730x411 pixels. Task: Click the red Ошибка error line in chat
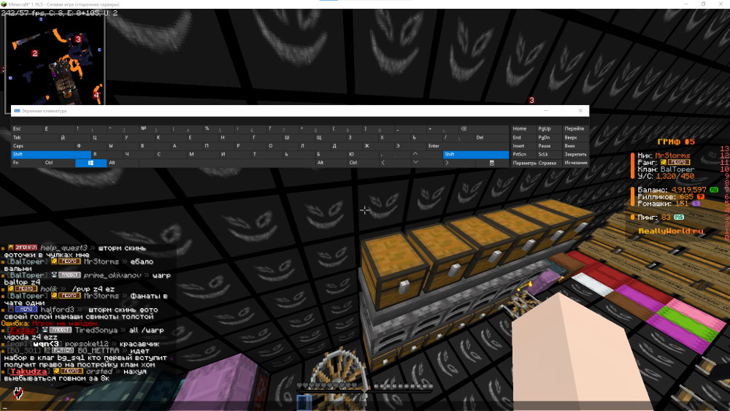click(50, 323)
